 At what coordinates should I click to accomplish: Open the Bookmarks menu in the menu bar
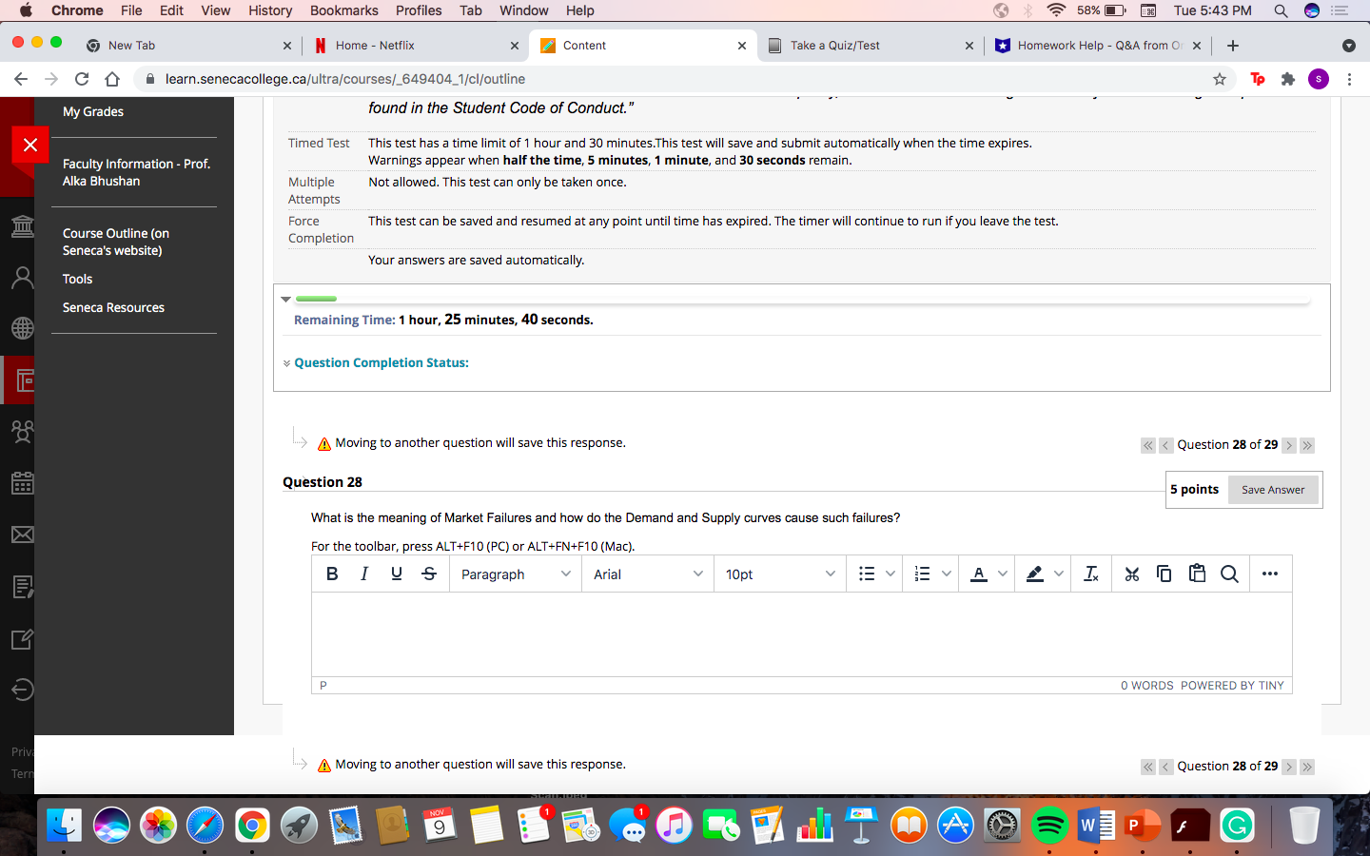tap(343, 10)
